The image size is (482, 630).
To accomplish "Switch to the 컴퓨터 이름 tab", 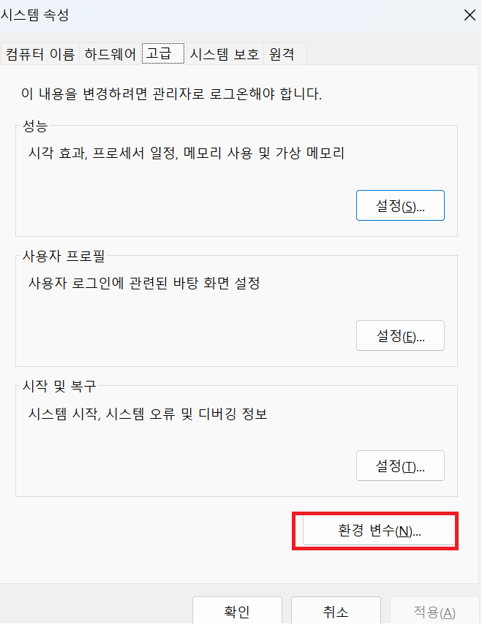I will pyautogui.click(x=40, y=54).
